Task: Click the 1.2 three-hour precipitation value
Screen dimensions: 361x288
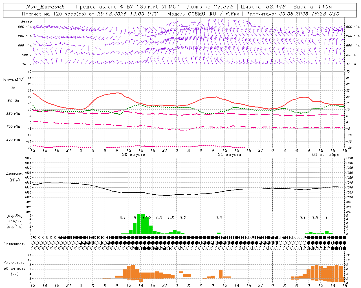Action: click(159, 218)
